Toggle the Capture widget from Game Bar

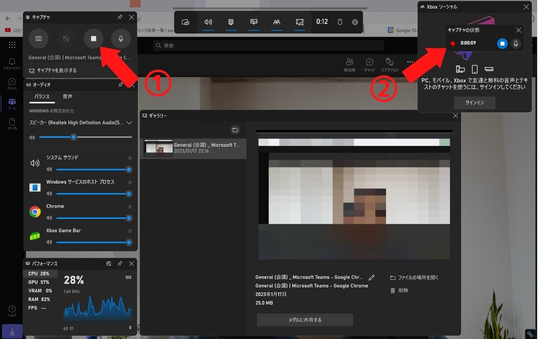click(231, 22)
